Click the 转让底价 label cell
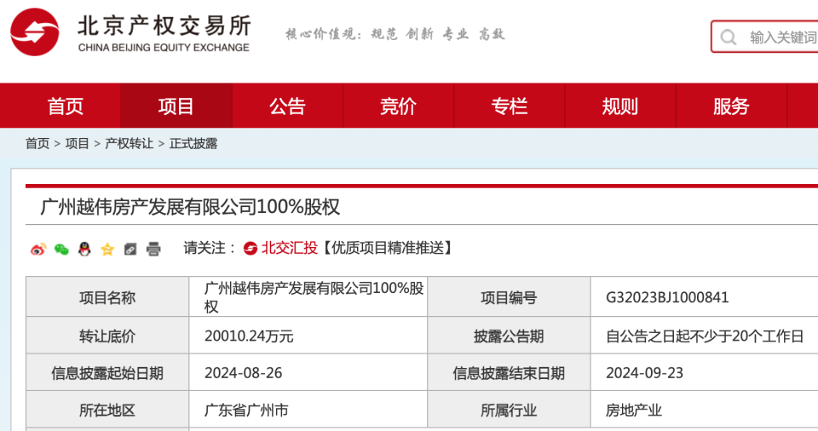This screenshot has width=818, height=431. click(107, 336)
